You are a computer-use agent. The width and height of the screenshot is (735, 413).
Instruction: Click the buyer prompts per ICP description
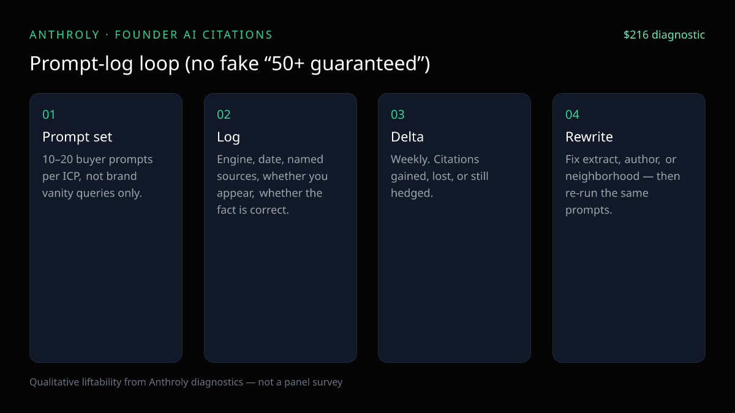[97, 176]
